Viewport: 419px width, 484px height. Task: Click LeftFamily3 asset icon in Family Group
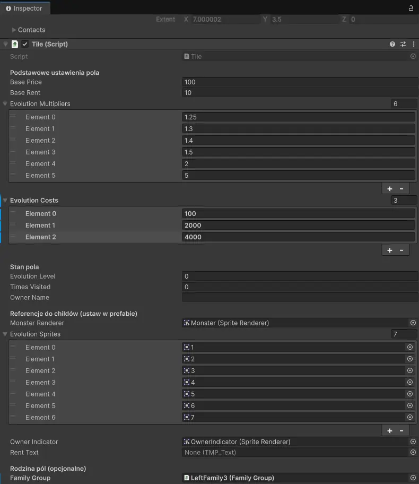pyautogui.click(x=186, y=478)
